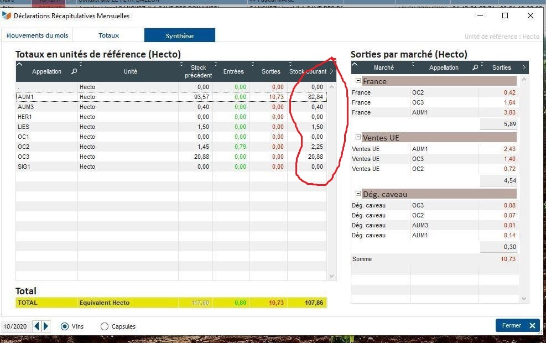Click the search magnifier in the Totaux Appellation header

tap(74, 71)
